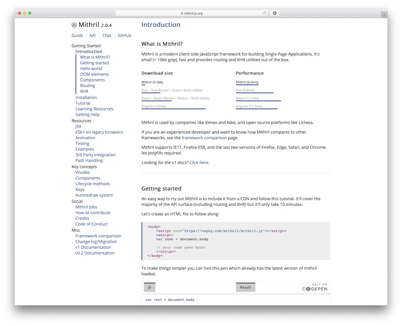Open the JSX resource page
The width and height of the screenshot is (402, 326).
pyautogui.click(x=78, y=127)
